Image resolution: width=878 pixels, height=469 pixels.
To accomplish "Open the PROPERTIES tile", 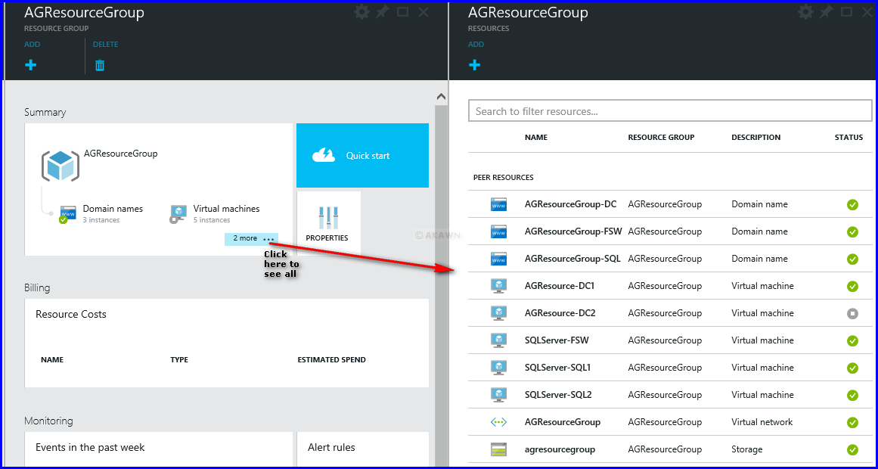I will pyautogui.click(x=329, y=223).
